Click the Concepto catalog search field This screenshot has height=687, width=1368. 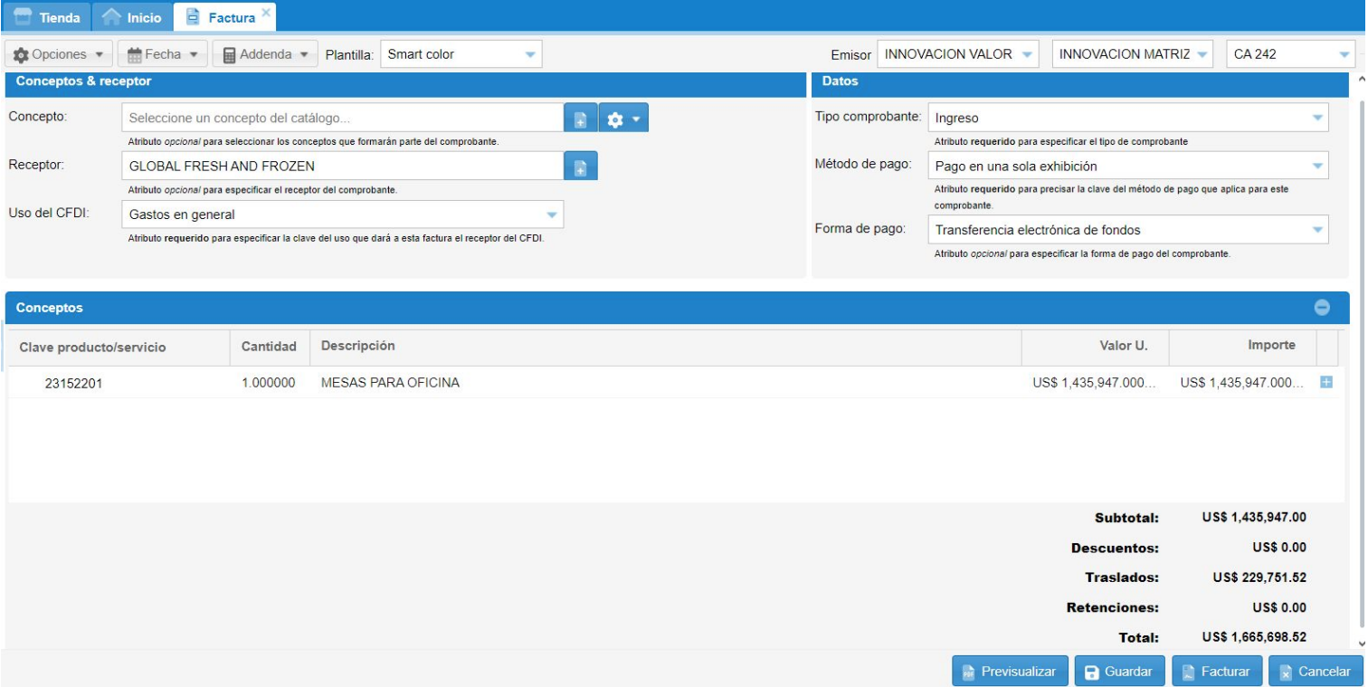[343, 118]
